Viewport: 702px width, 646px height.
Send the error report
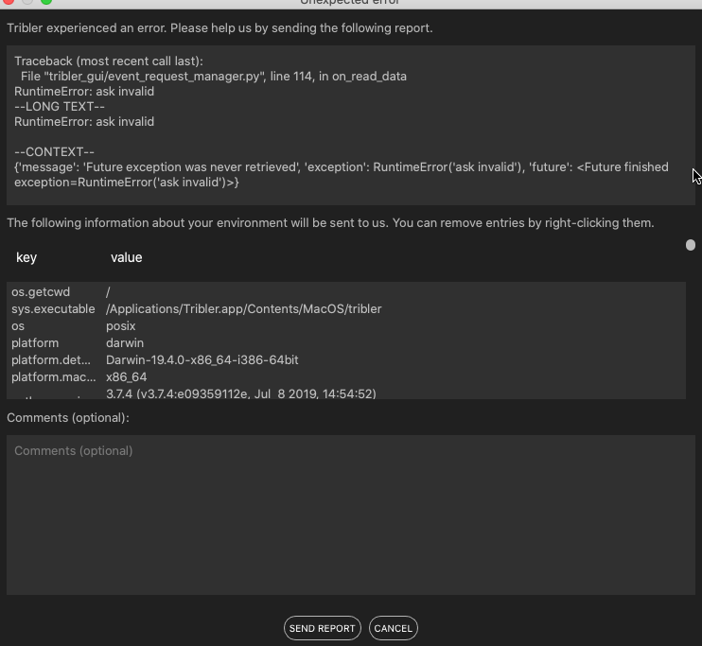(x=322, y=628)
